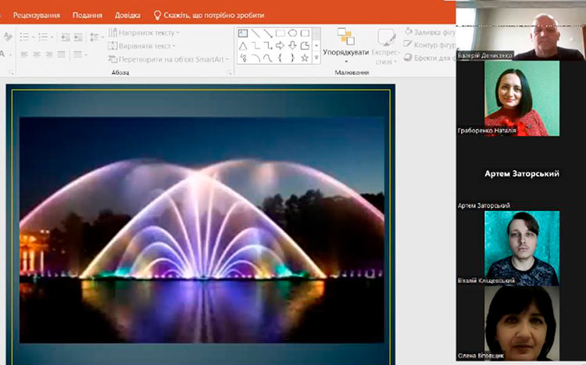Open the Абзац paragraph dialog launcher
Viewport: 586px width, 365px height.
coord(230,73)
